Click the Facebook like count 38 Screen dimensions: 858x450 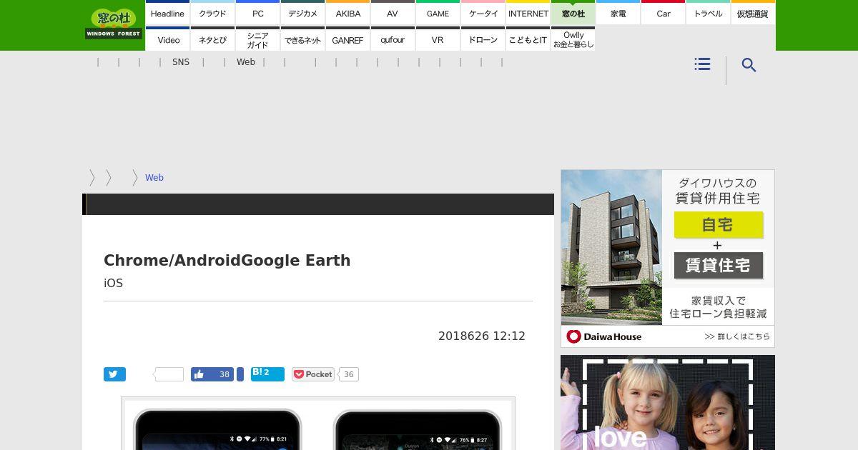pyautogui.click(x=224, y=374)
